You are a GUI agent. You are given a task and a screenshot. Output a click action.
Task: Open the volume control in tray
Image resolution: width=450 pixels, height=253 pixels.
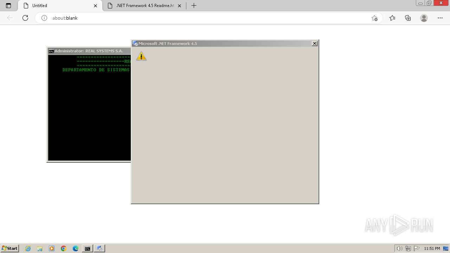pyautogui.click(x=399, y=248)
